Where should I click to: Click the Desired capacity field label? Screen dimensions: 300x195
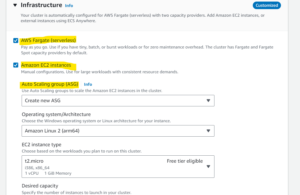(40, 186)
